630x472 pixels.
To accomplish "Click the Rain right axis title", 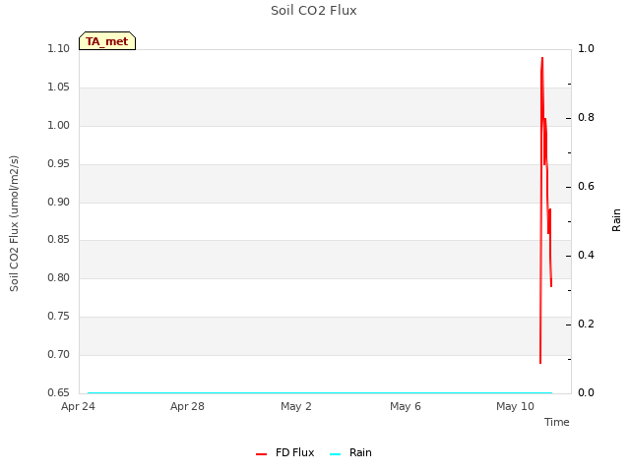I will coord(616,220).
